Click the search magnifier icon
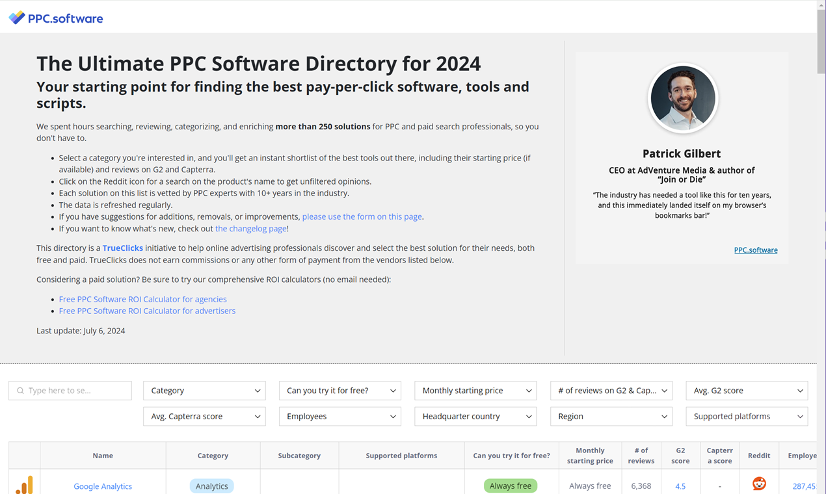 click(20, 391)
